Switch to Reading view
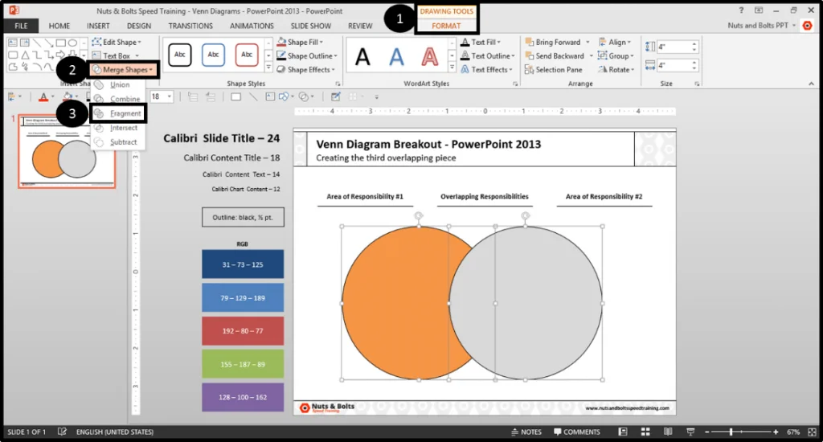This screenshot has height=442, width=823. [x=668, y=432]
